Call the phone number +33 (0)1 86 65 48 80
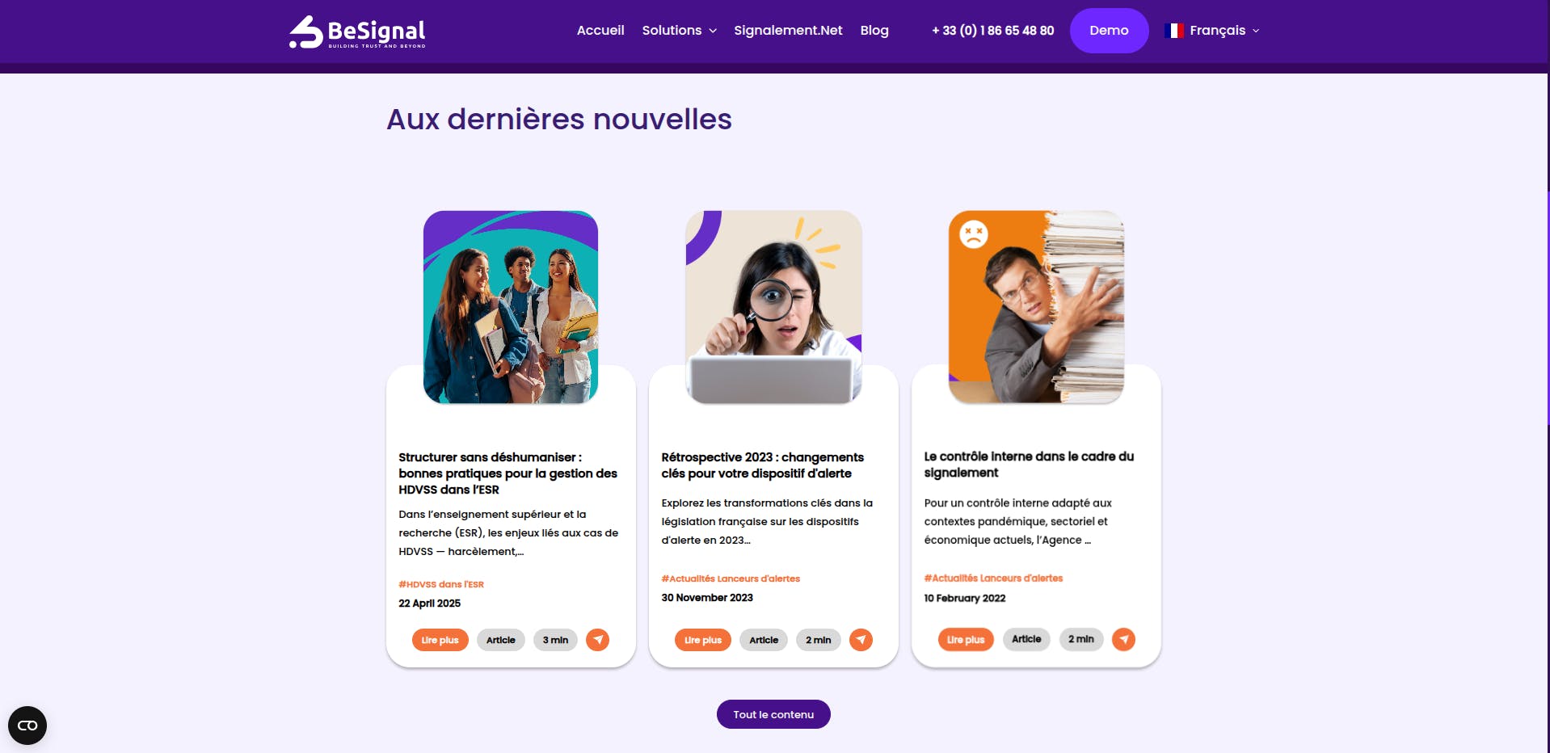Screen dimensions: 1550x753 992,31
